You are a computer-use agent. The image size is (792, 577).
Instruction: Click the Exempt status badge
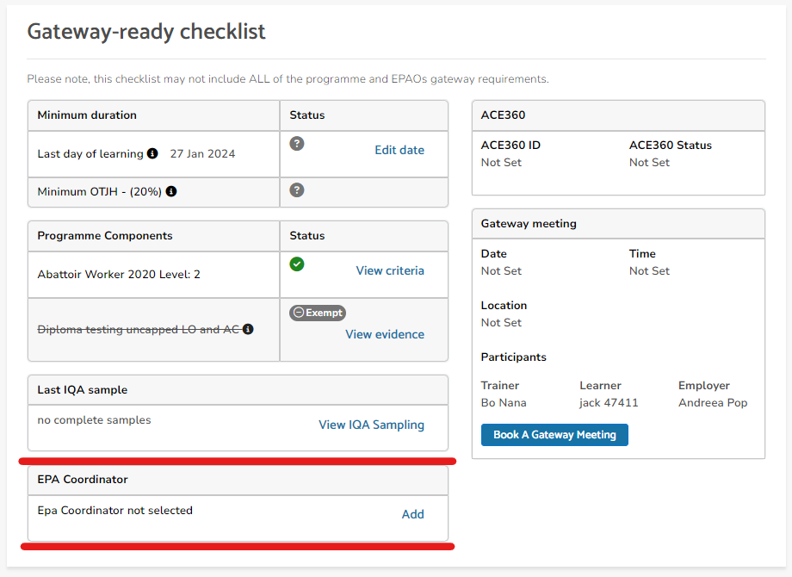(317, 313)
